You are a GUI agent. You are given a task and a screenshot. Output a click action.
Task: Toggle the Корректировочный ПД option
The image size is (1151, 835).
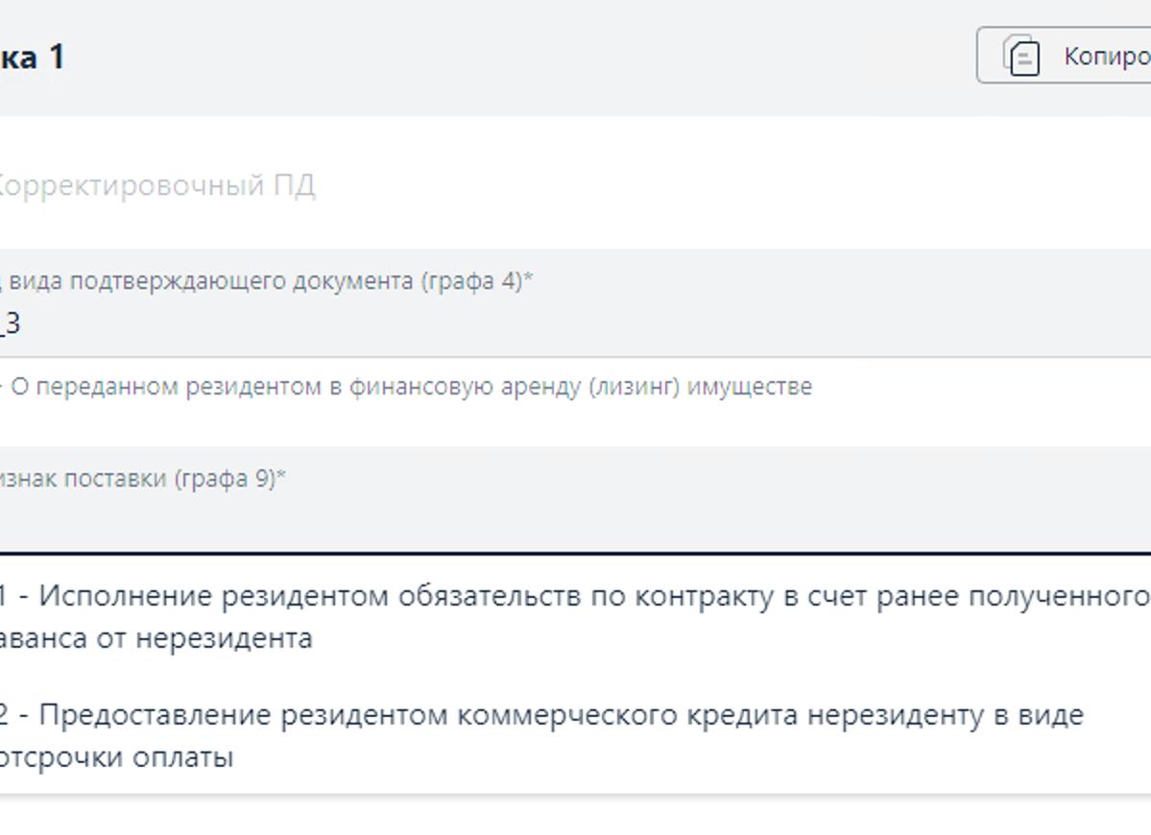[x=156, y=185]
